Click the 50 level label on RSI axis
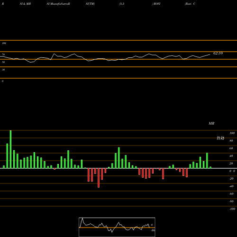The height and width of the screenshot is (237, 237). click(x=3, y=62)
